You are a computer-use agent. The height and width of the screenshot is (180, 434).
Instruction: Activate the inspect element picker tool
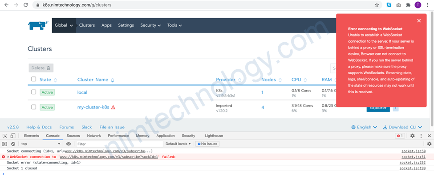click(5, 136)
